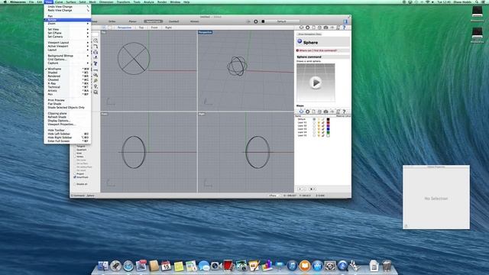Image resolution: width=489 pixels, height=275 pixels.
Task: Click the question mark icon above the Sphere help panel
Action: [344, 27]
